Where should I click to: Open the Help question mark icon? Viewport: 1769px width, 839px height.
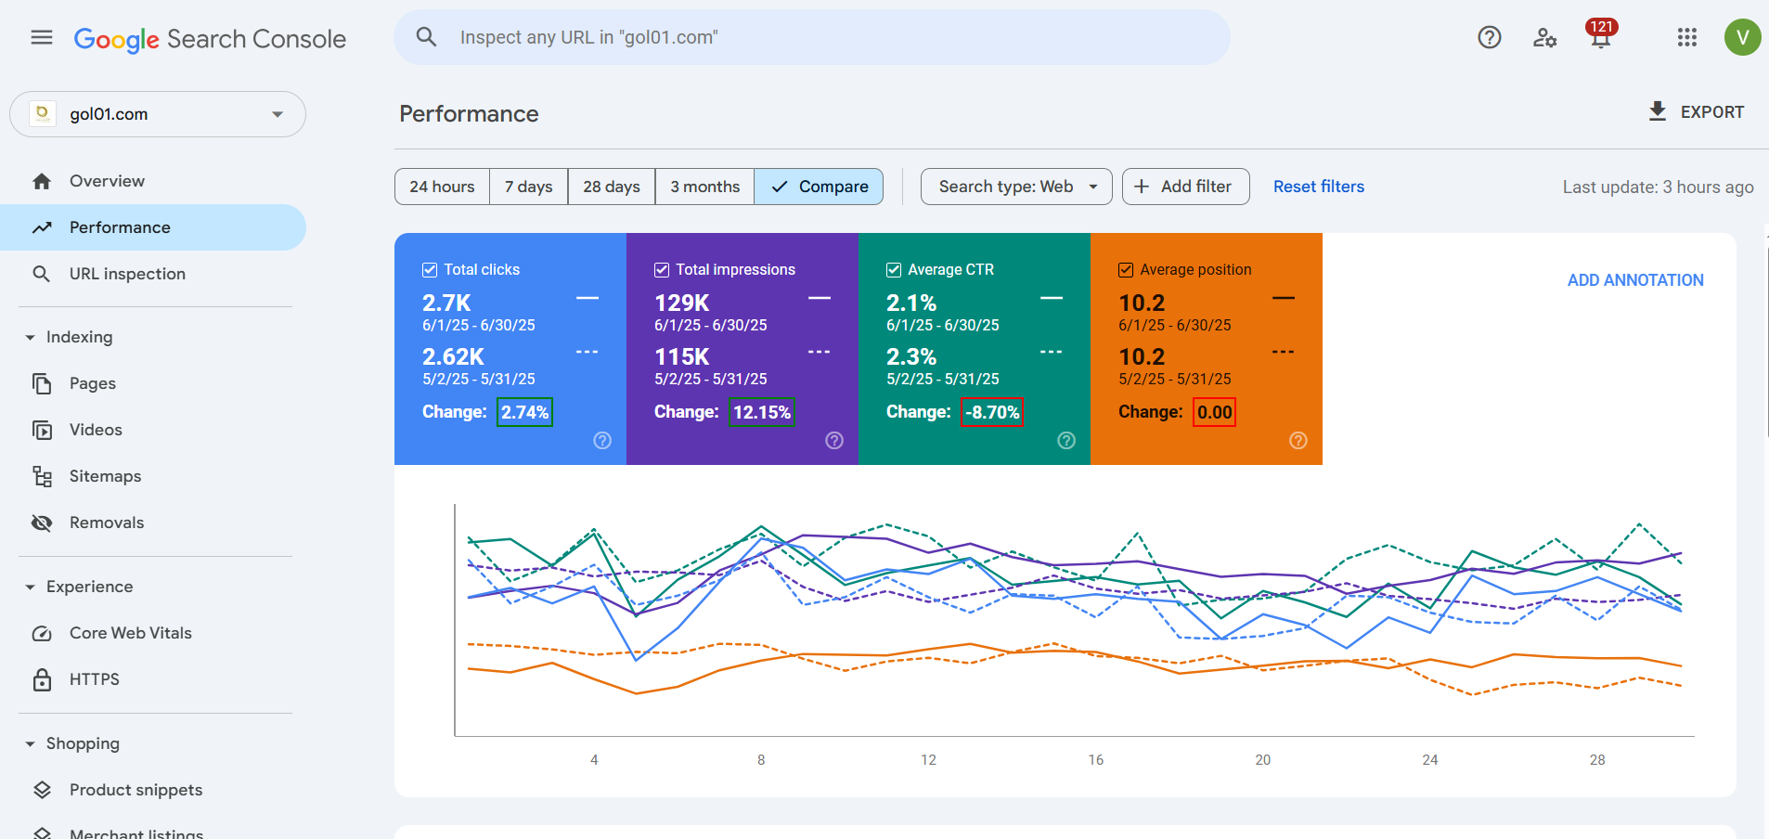click(x=1490, y=37)
